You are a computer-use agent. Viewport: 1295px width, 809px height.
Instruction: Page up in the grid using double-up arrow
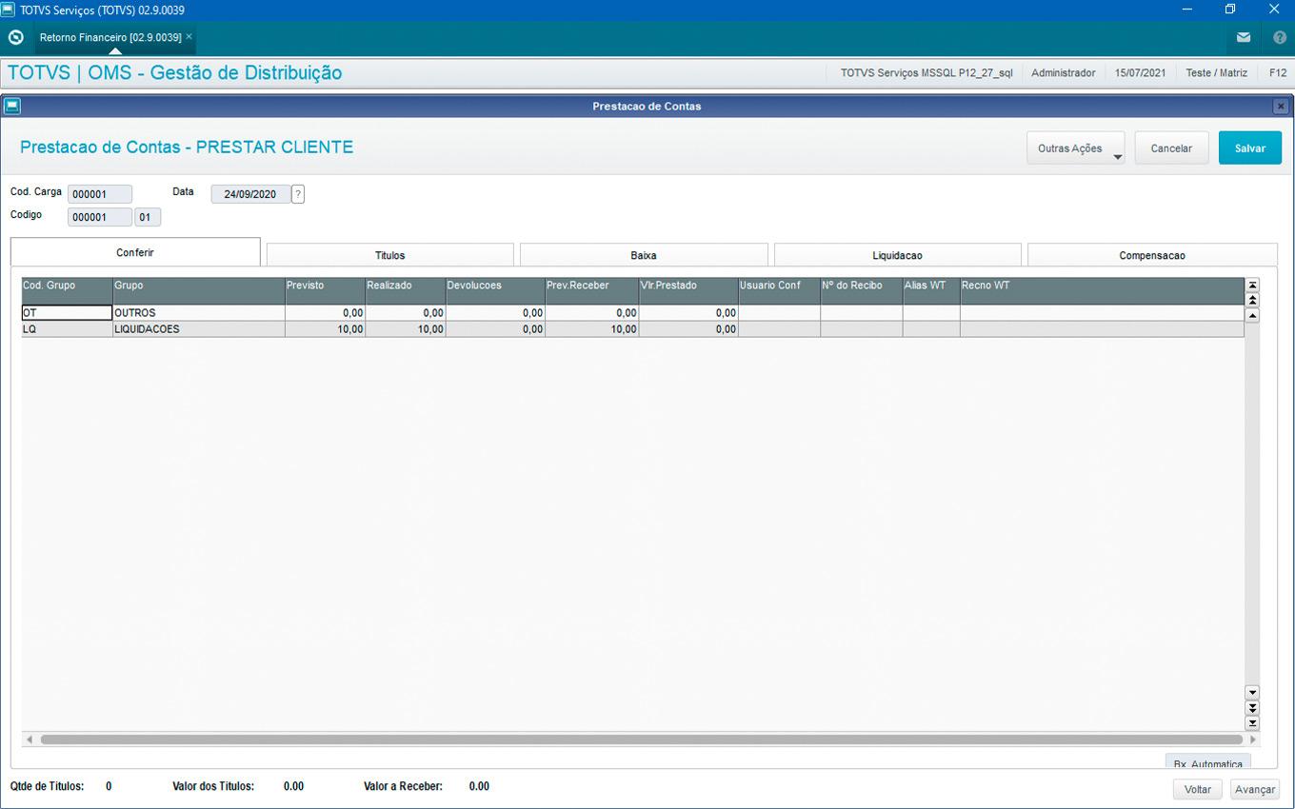click(1252, 300)
